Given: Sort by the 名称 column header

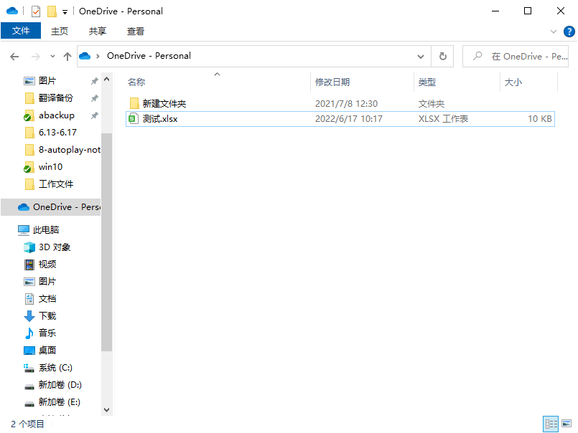Looking at the screenshot, I should click(x=136, y=82).
